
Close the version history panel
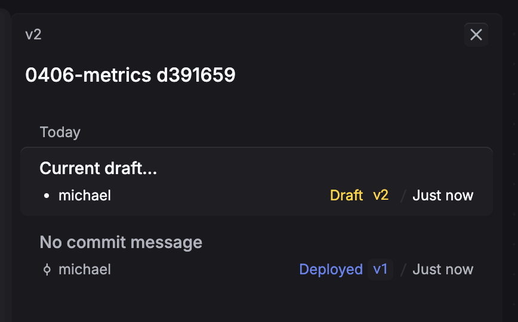476,35
